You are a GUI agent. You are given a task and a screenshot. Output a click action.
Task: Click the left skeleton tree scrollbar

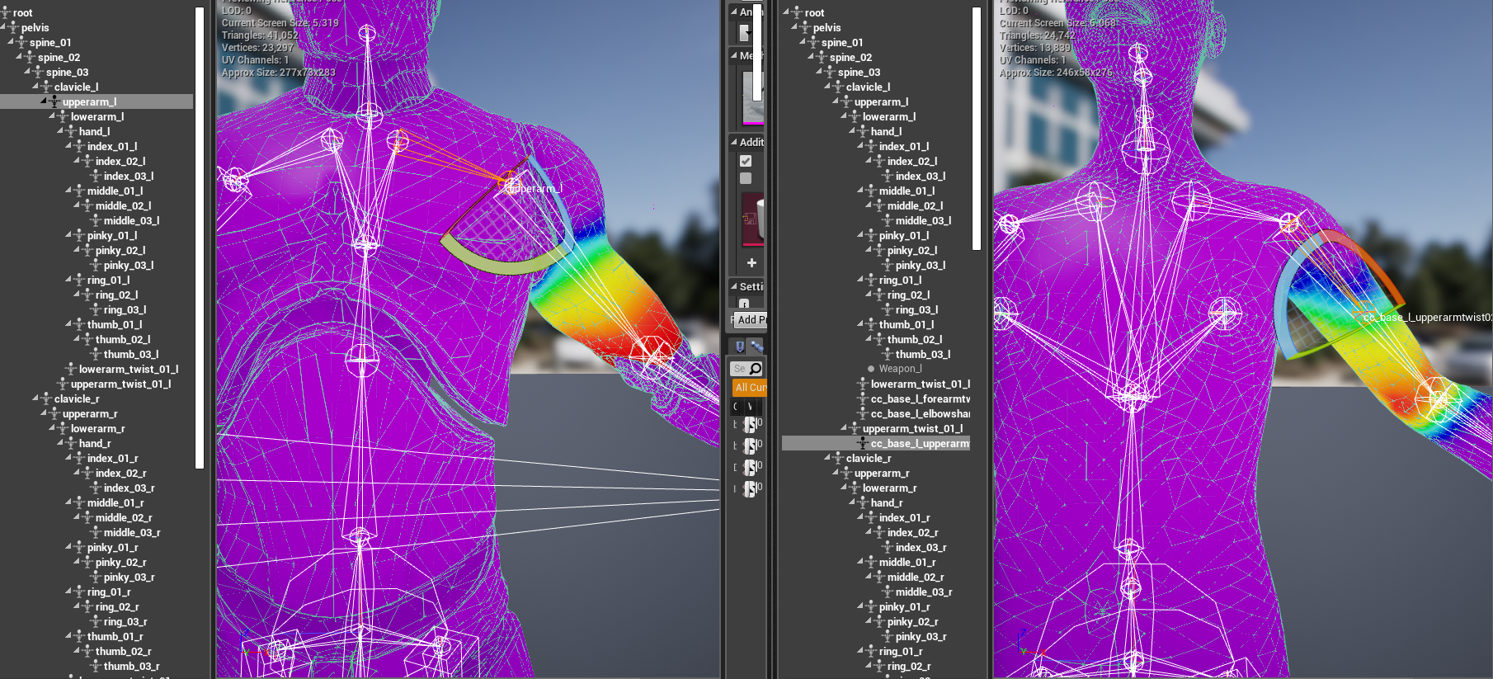pos(200,238)
